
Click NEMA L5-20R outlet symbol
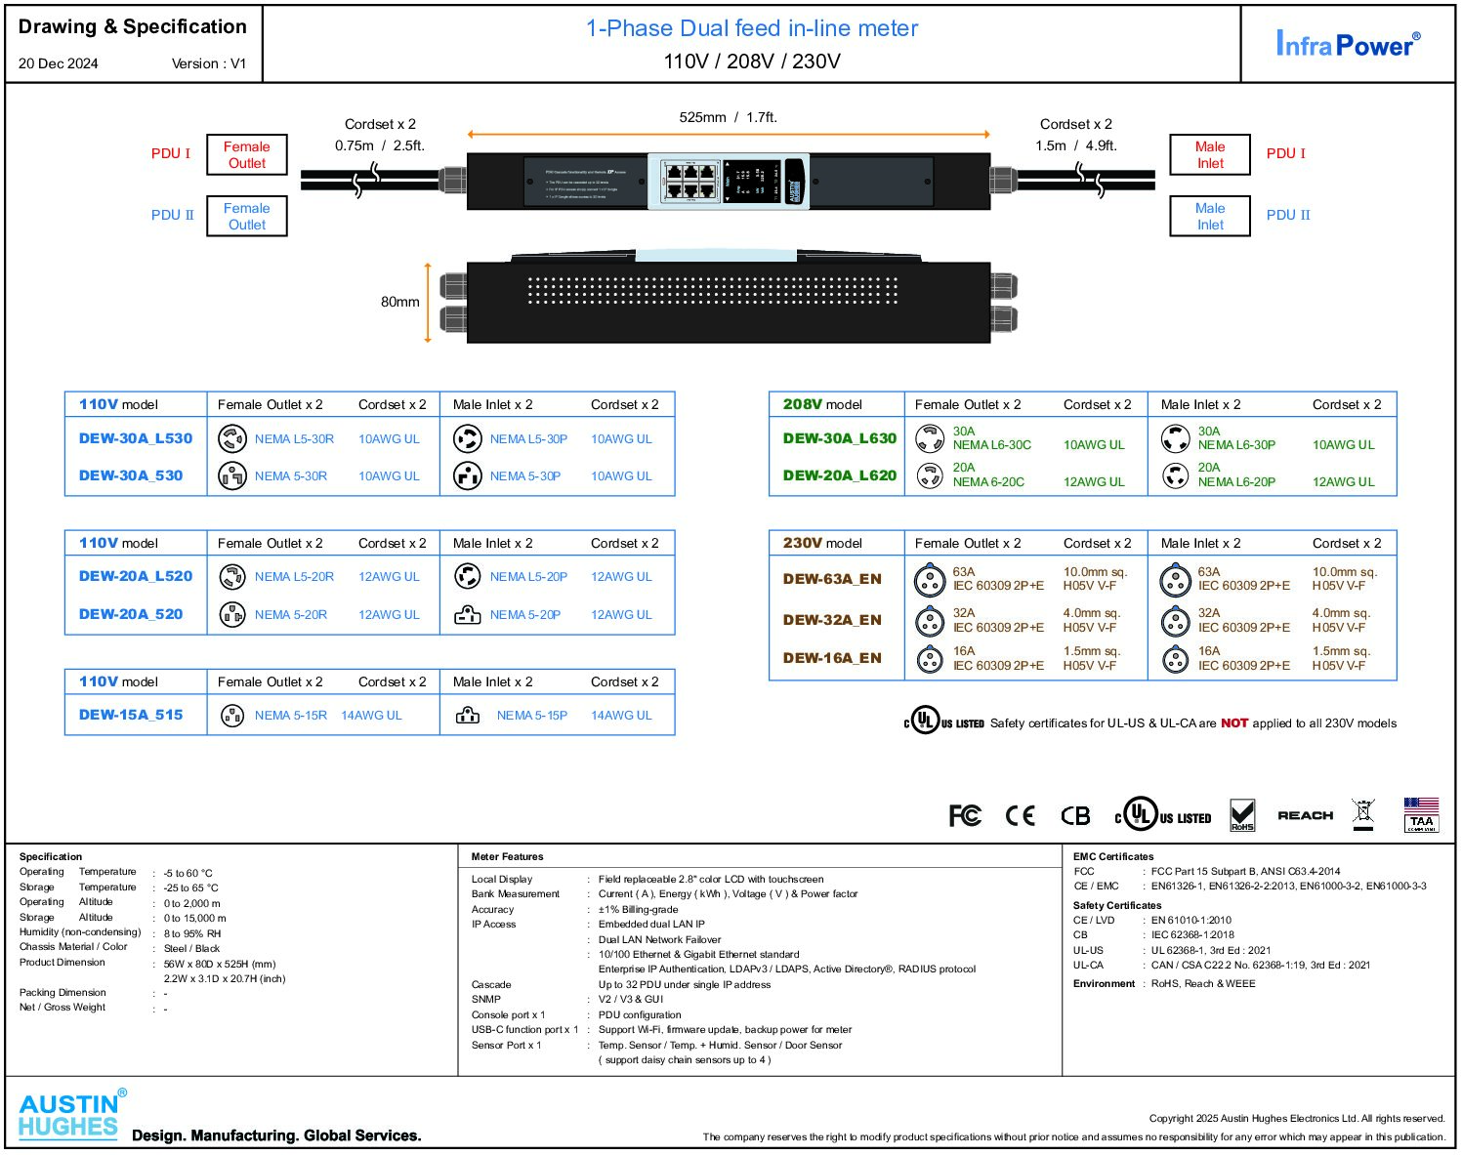click(232, 577)
